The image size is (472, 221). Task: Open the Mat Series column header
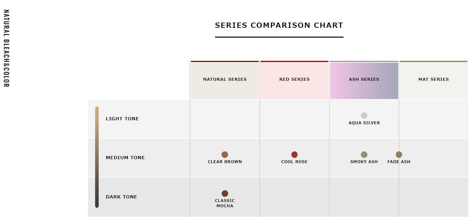(433, 79)
